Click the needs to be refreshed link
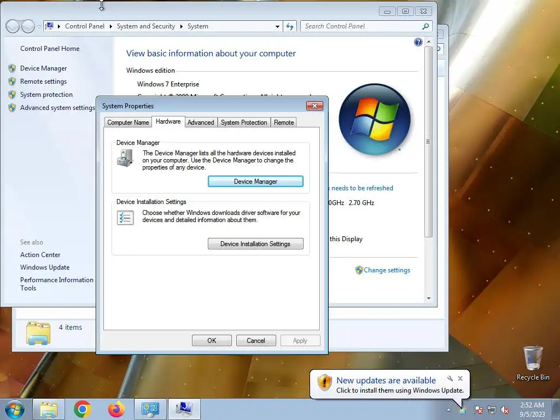 [x=361, y=188]
